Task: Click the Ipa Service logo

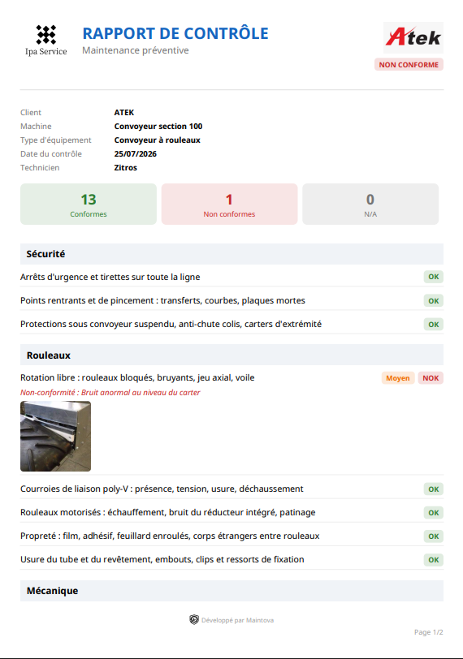Action: tap(45, 40)
